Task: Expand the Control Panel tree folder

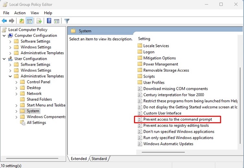Action: 16,82
